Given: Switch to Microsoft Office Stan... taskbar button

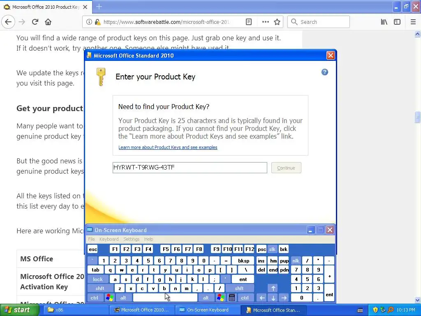Looking at the screenshot, I should pos(274,310).
